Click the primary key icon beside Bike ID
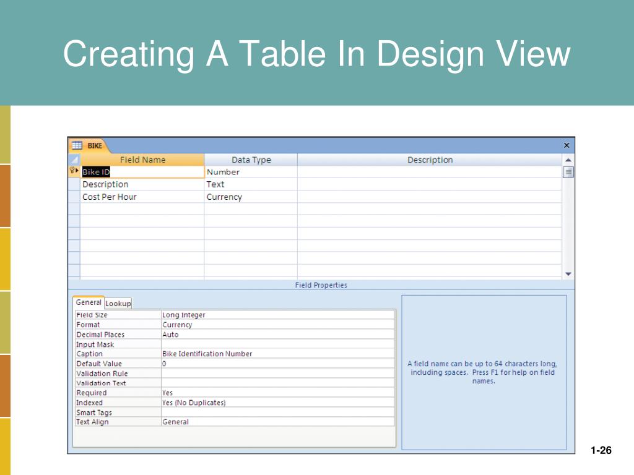The width and height of the screenshot is (634, 475). (x=74, y=171)
